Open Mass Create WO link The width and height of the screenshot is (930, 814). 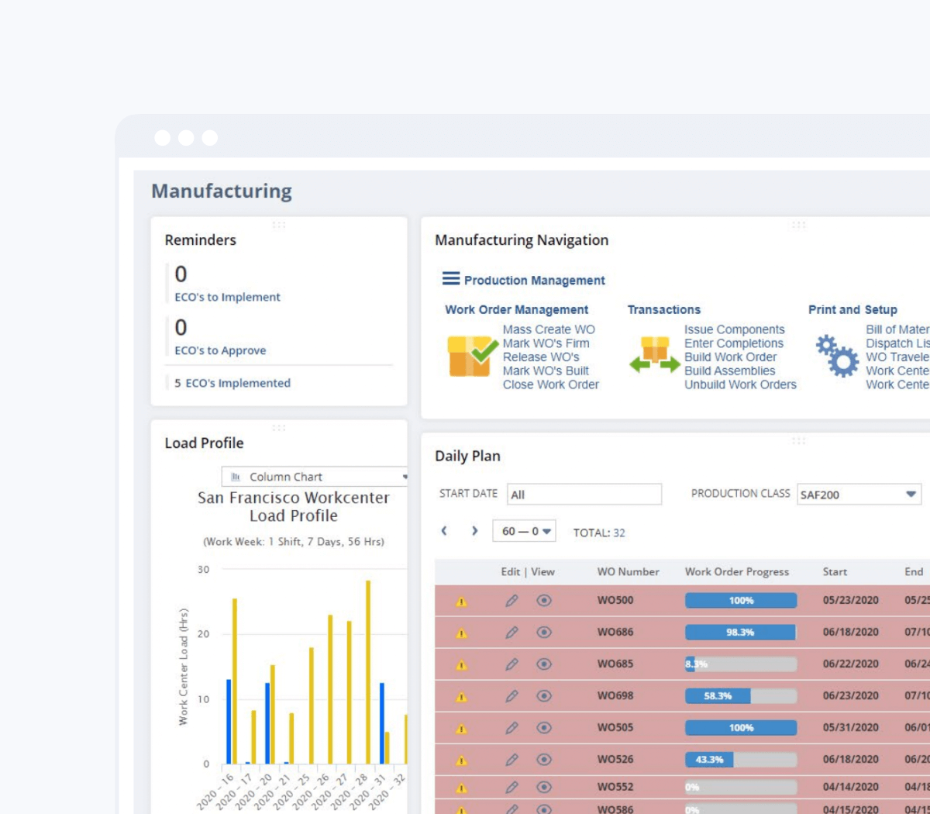[549, 329]
